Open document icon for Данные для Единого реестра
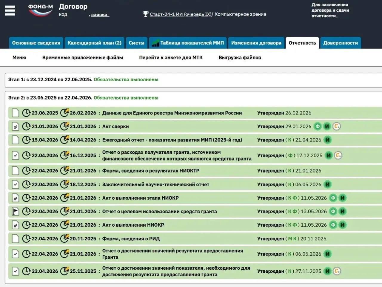 pyautogui.click(x=16, y=113)
